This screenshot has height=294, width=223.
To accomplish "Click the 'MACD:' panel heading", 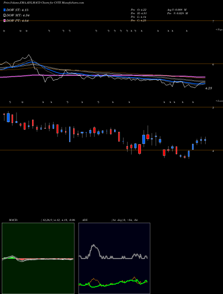I will point(13,220).
